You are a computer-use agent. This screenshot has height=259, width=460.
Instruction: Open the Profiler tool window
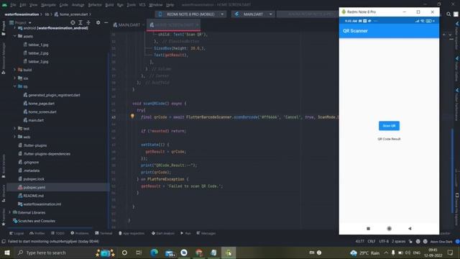point(37,233)
